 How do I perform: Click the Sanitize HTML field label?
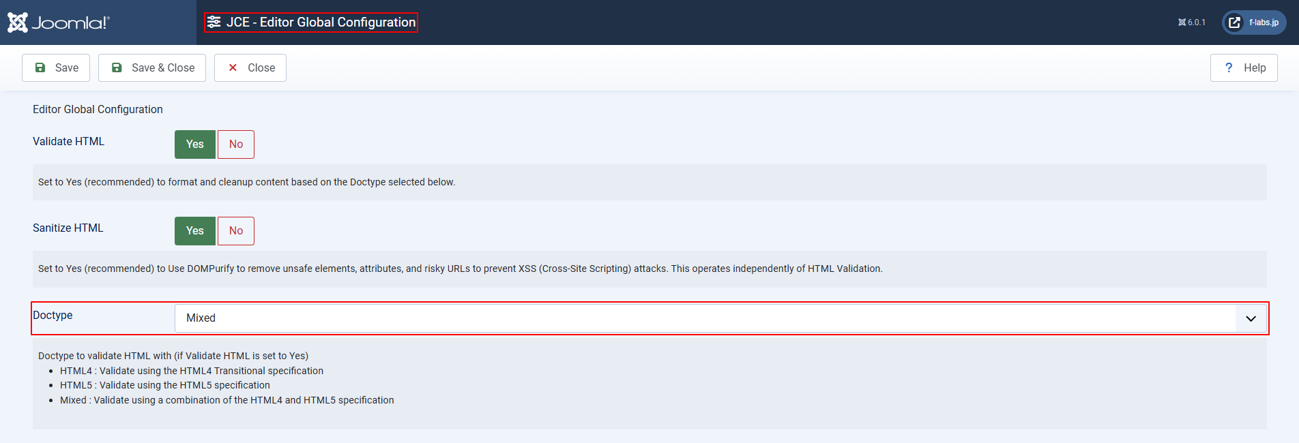[68, 228]
